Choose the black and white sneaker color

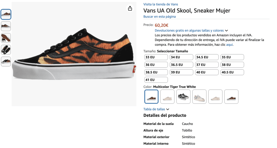(183, 97)
